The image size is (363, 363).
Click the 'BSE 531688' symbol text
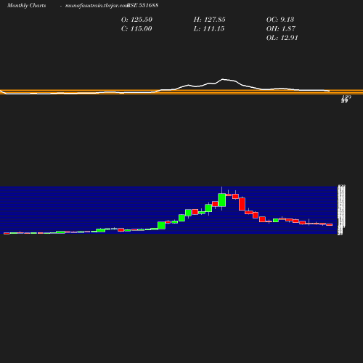[x=143, y=5]
